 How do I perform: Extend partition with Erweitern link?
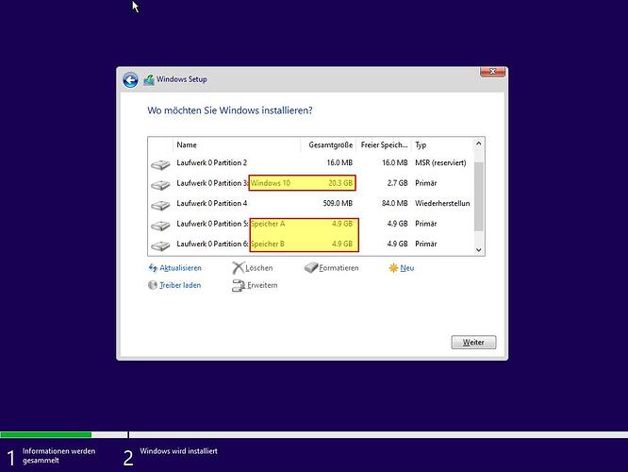[262, 285]
